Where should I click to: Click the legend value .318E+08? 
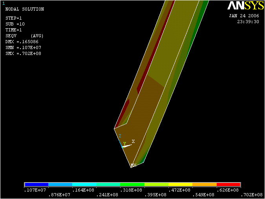click(x=131, y=190)
